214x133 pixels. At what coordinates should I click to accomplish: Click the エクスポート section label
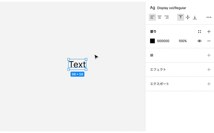click(159, 84)
